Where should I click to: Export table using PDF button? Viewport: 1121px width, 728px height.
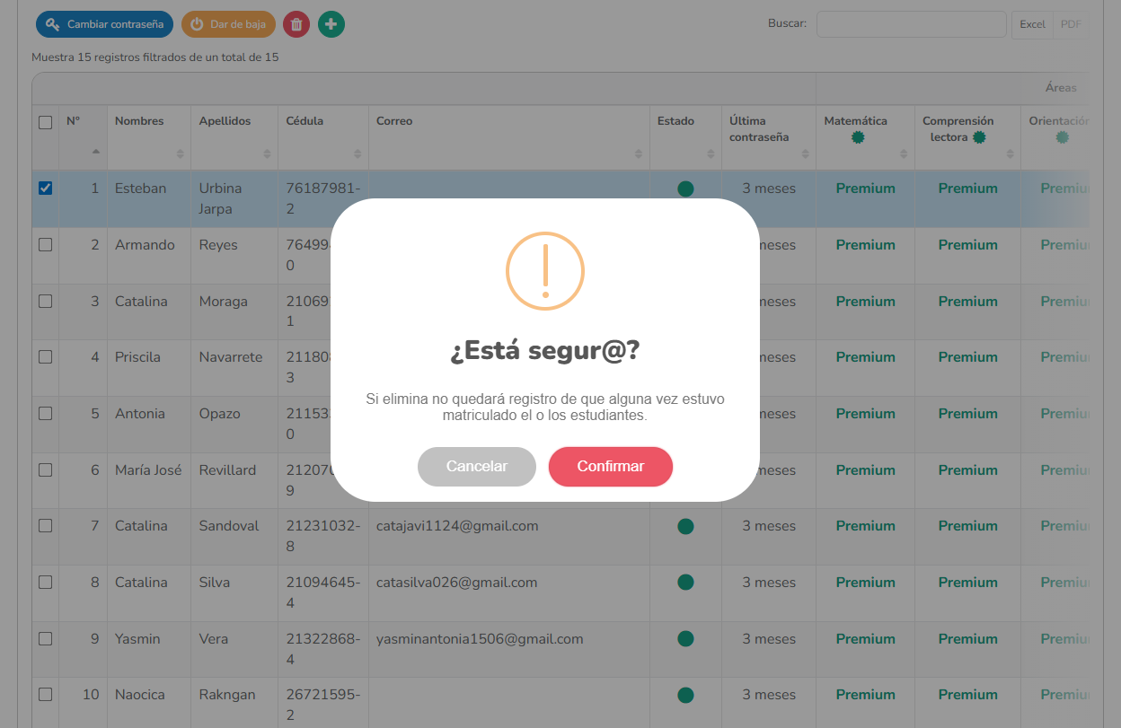(x=1071, y=24)
